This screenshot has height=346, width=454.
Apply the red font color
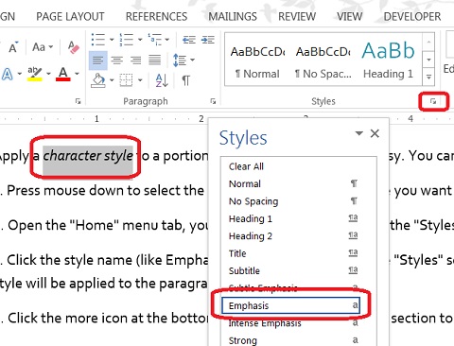coord(63,74)
